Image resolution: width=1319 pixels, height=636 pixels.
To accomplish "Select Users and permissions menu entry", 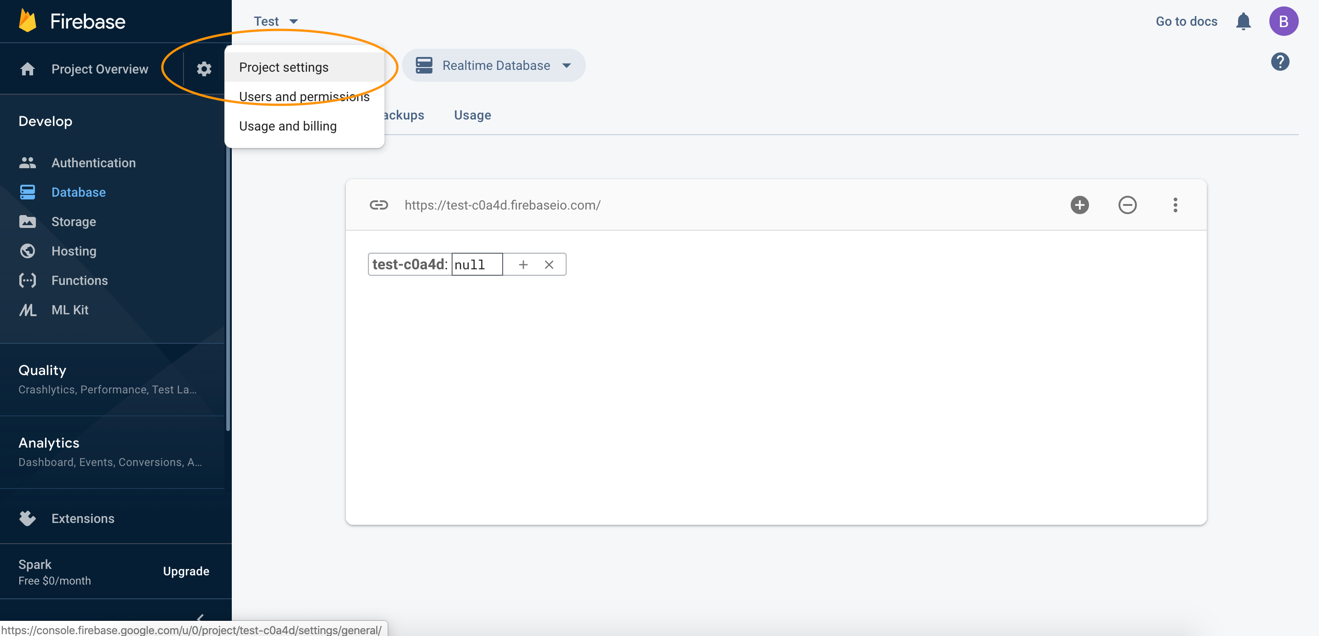I will click(304, 96).
